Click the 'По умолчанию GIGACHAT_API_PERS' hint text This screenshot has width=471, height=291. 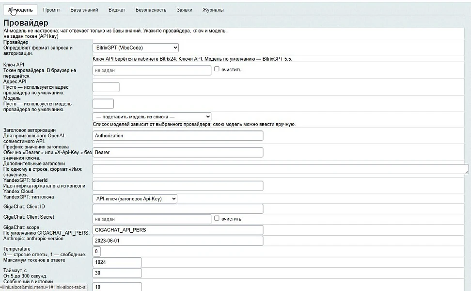(x=46, y=233)
